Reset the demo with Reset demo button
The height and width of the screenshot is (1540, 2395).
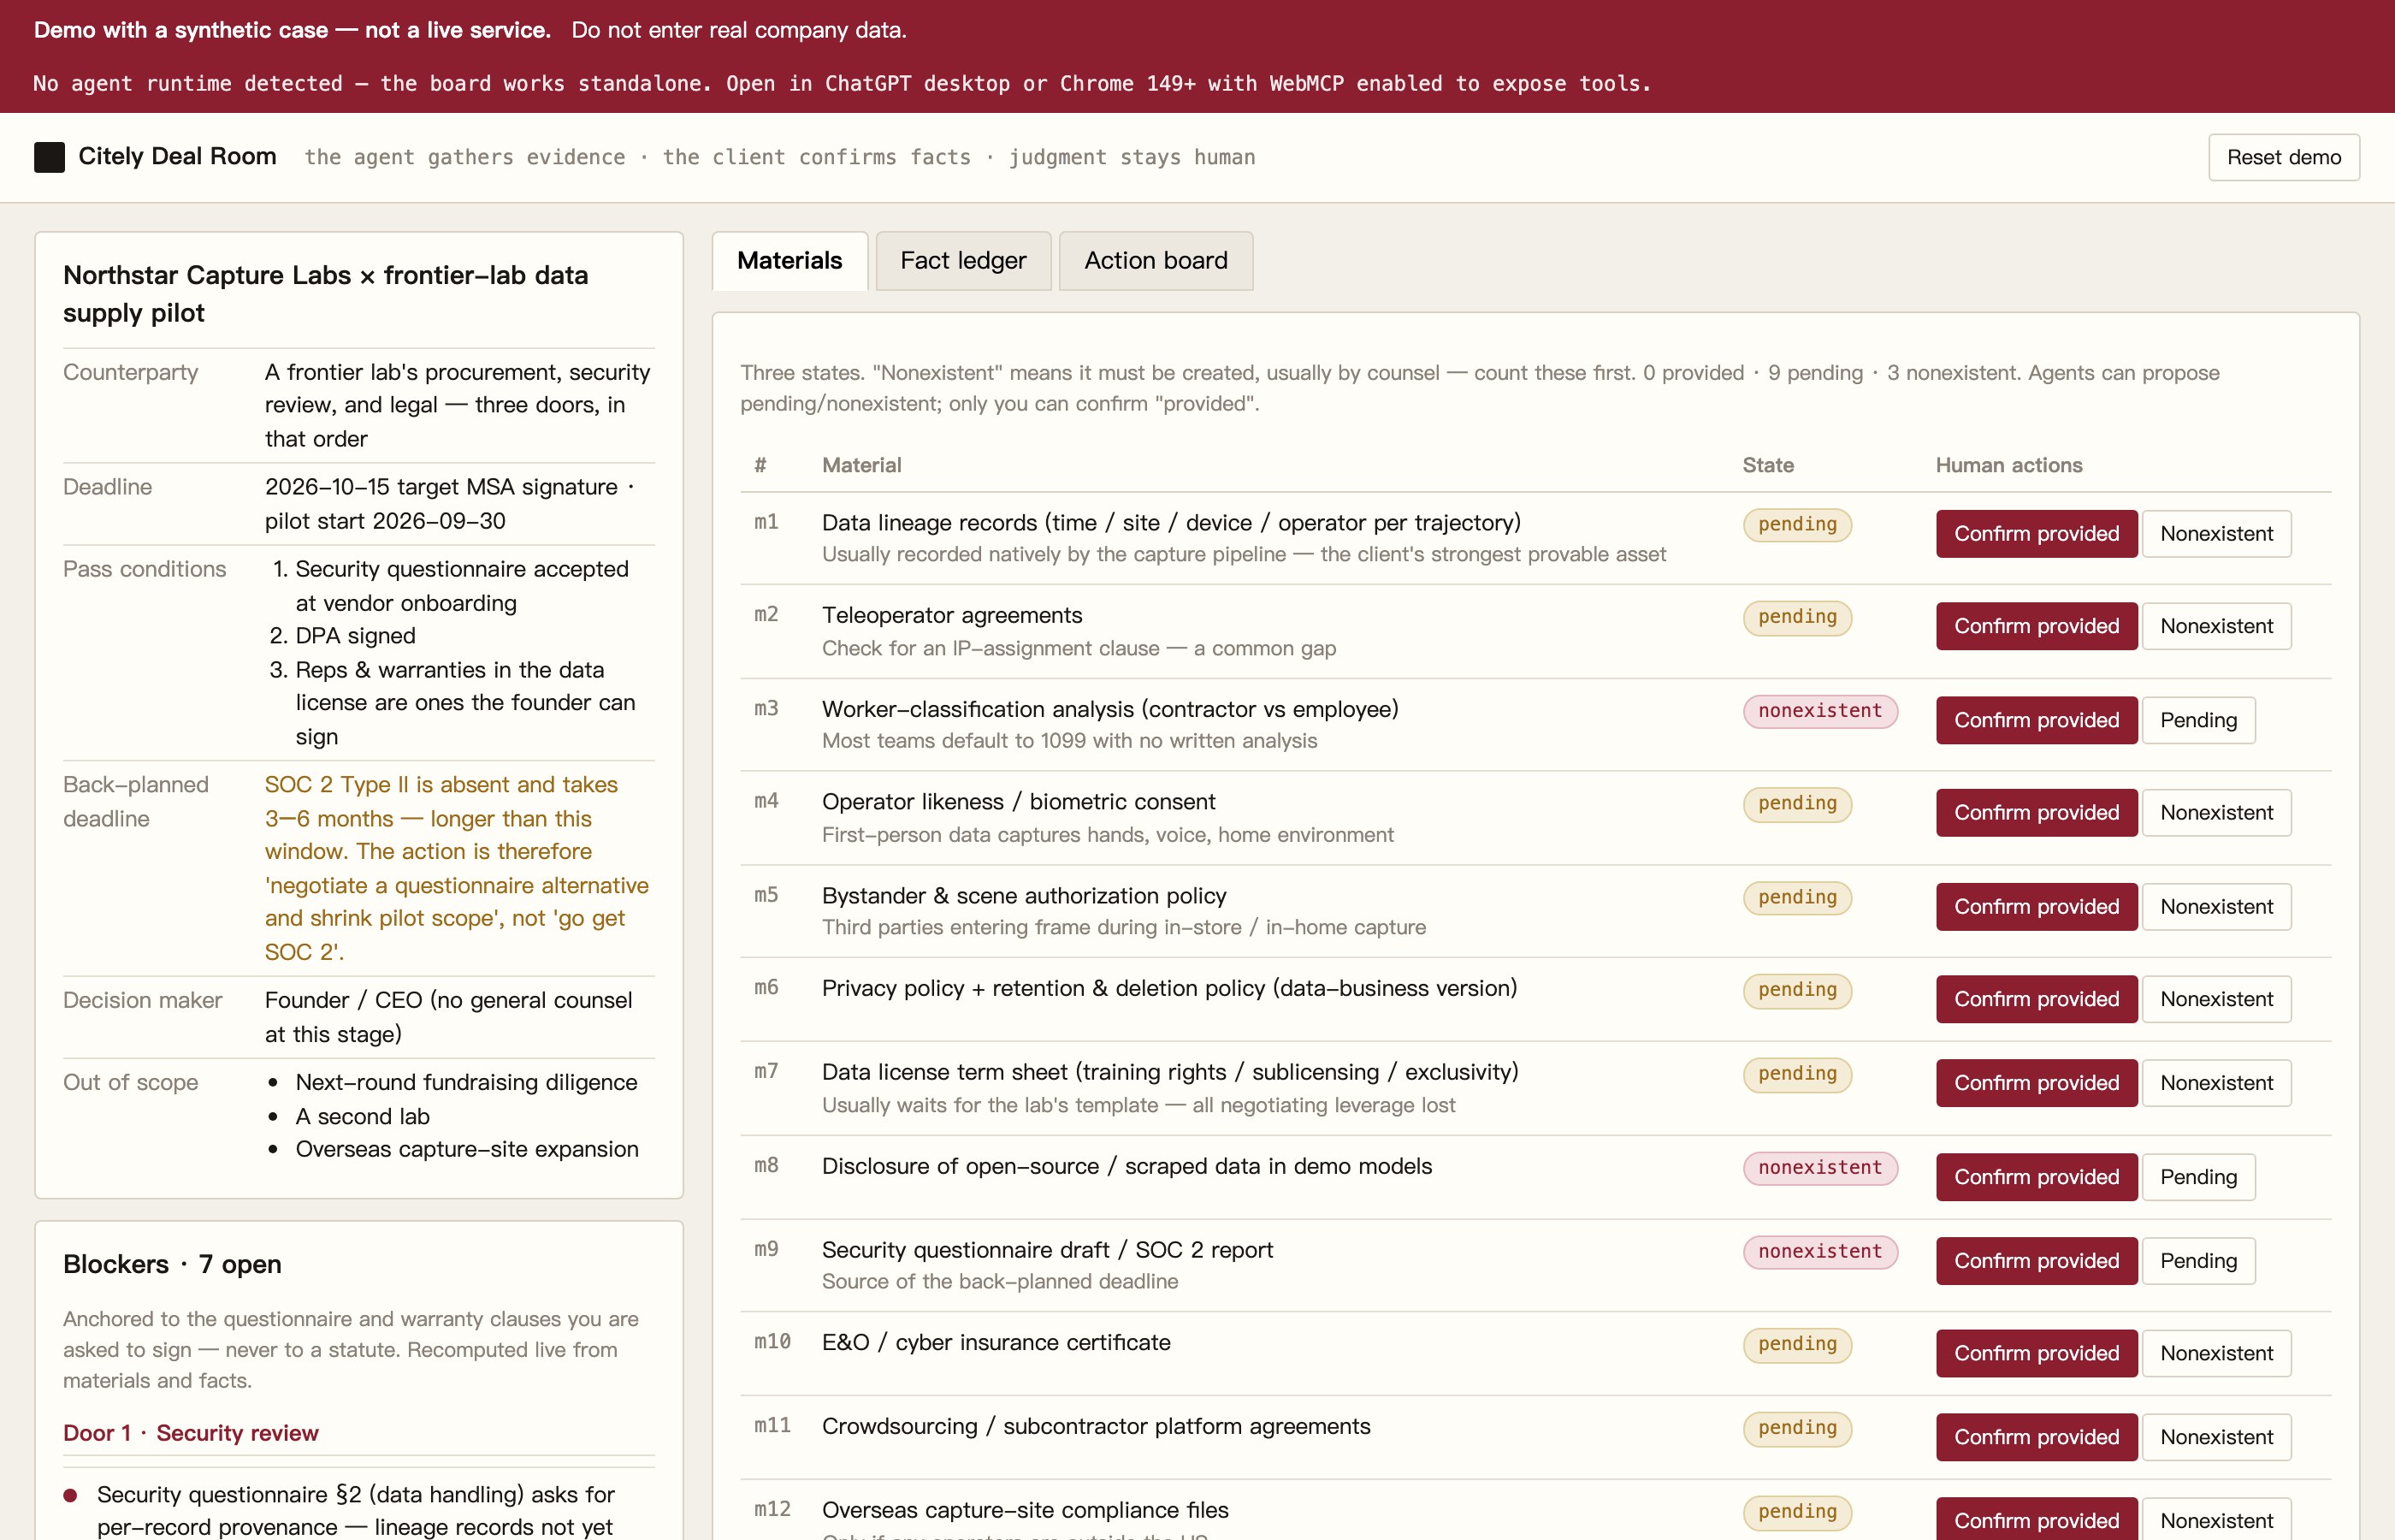click(x=2283, y=157)
